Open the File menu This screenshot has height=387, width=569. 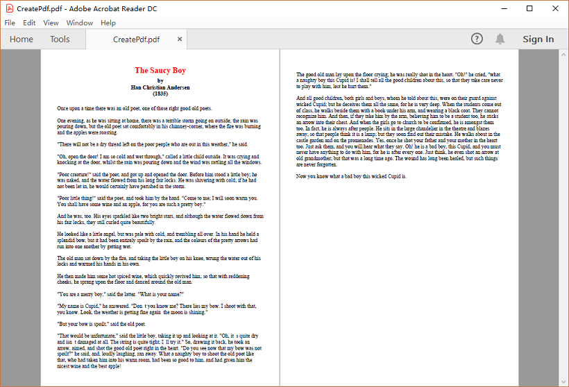tap(10, 23)
